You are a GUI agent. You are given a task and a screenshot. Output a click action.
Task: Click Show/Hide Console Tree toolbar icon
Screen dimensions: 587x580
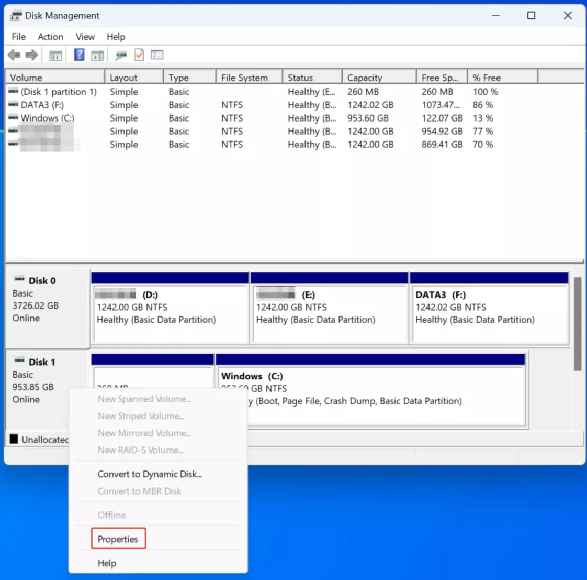(x=55, y=55)
